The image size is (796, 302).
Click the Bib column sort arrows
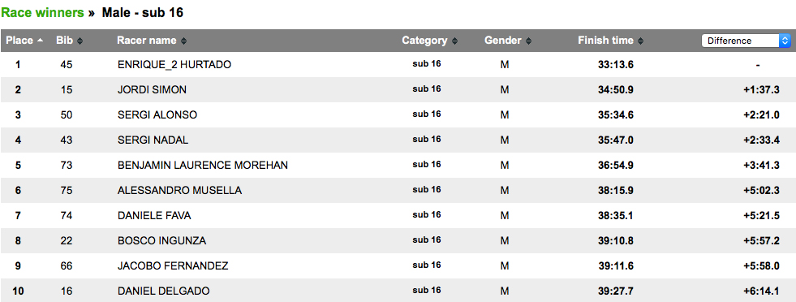pyautogui.click(x=80, y=41)
